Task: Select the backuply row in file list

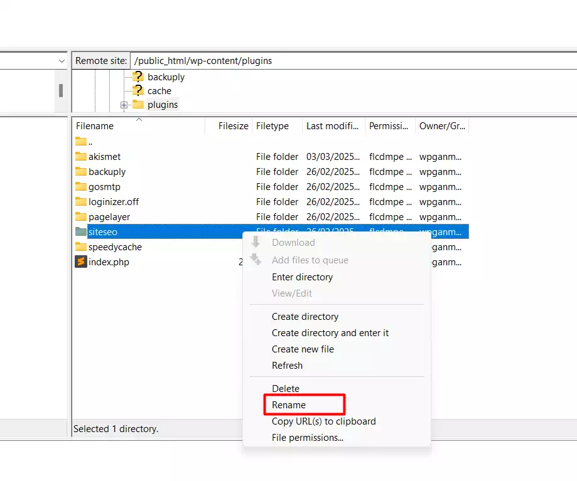Action: tap(271, 172)
